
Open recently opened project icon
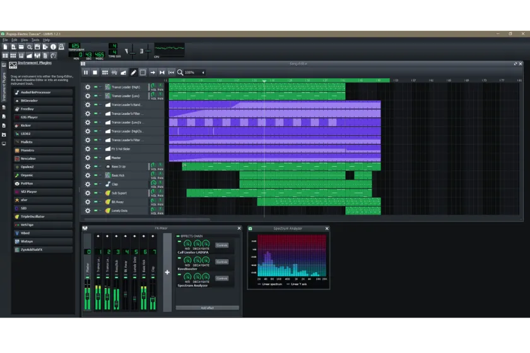point(30,47)
